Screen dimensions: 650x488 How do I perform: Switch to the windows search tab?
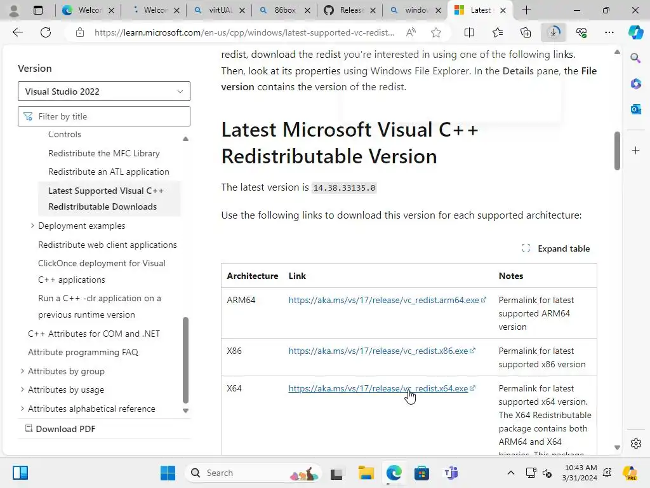pos(416,10)
